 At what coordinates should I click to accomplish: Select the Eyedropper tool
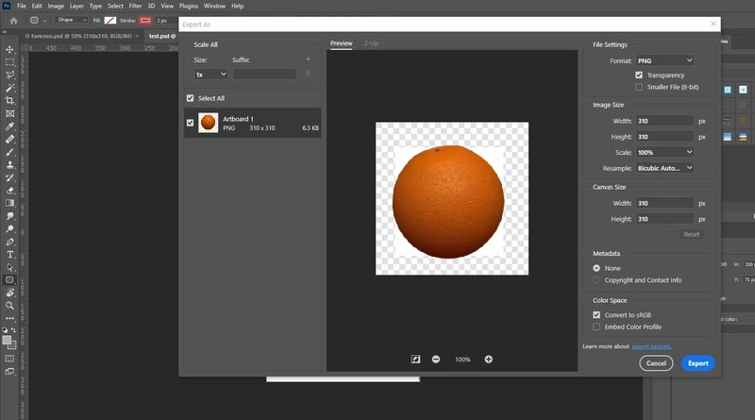(9, 126)
